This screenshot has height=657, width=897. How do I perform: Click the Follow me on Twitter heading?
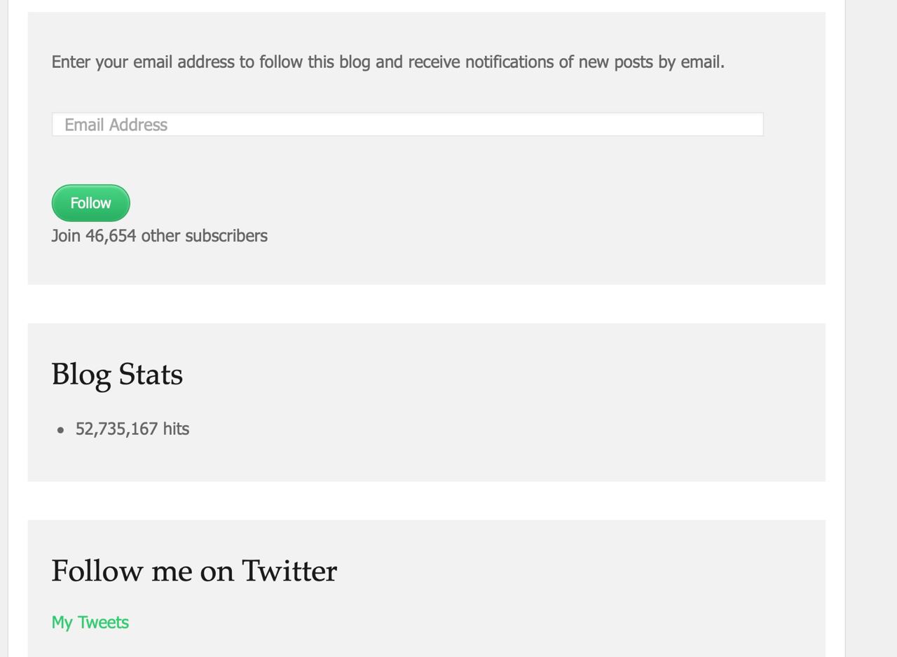pos(194,571)
